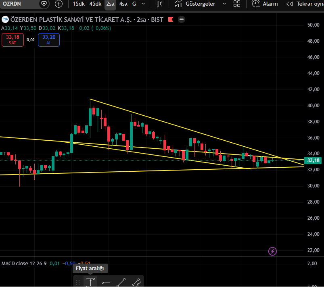The width and height of the screenshot is (324, 287).
Task: Expand the timeframe interval dropdown
Action: tap(143, 4)
